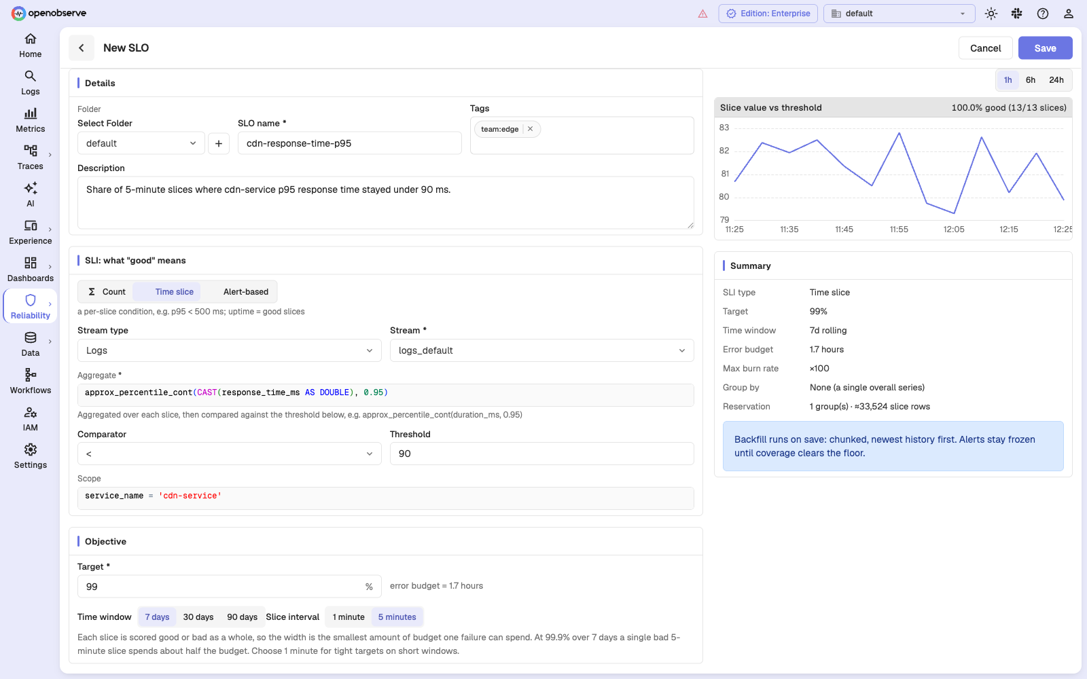Open the Experience section
The width and height of the screenshot is (1087, 679).
tap(30, 232)
